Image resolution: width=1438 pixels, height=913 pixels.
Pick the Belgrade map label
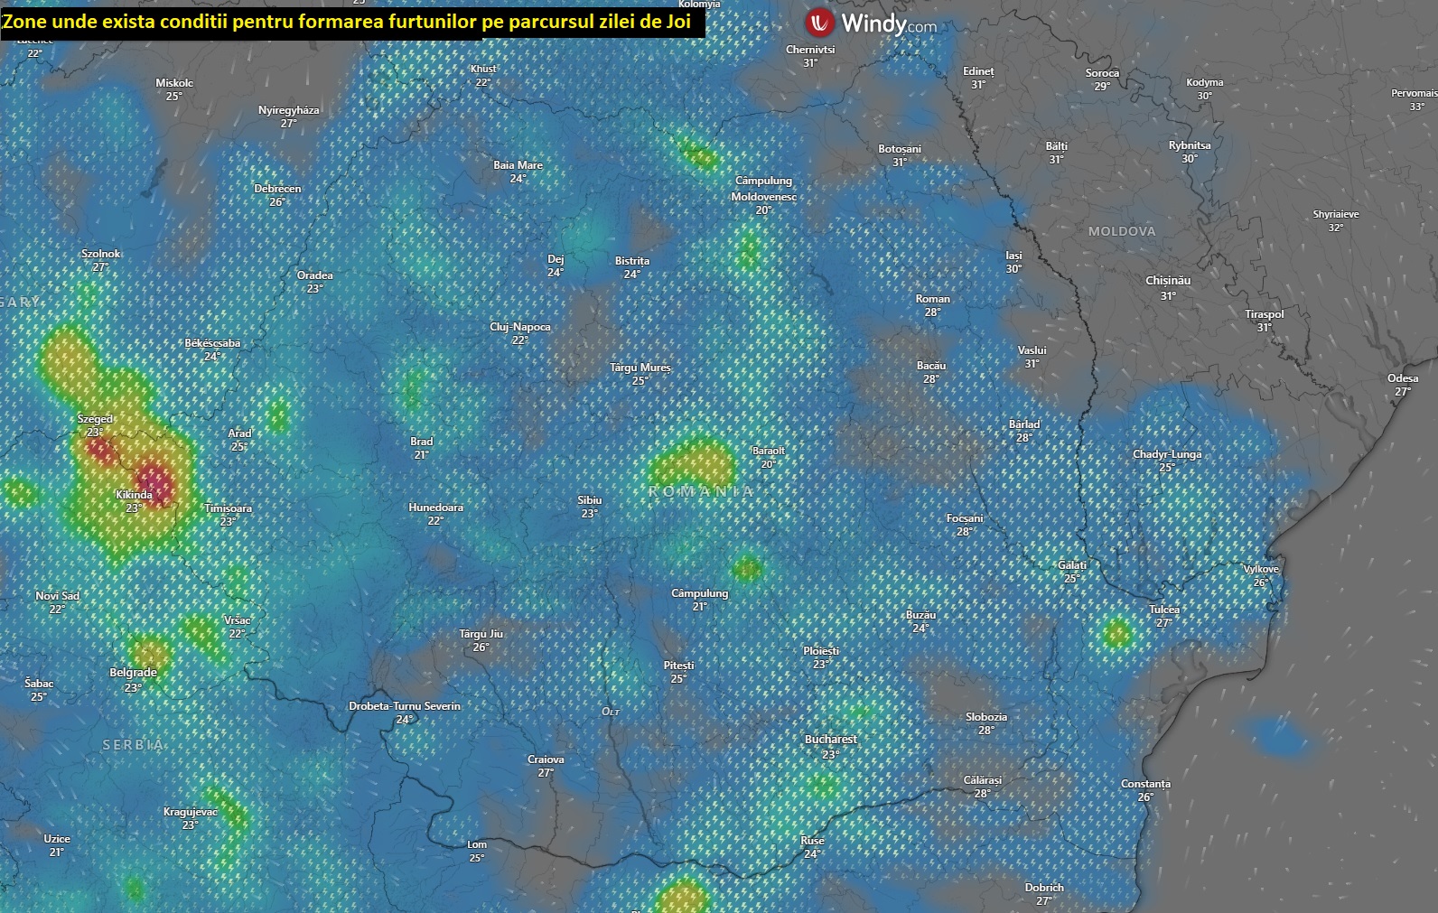pyautogui.click(x=133, y=673)
